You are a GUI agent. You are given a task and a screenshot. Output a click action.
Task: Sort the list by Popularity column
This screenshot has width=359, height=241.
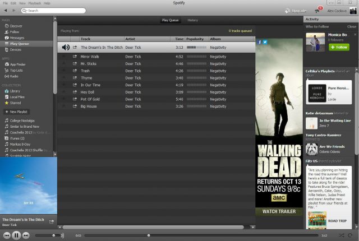pos(195,39)
